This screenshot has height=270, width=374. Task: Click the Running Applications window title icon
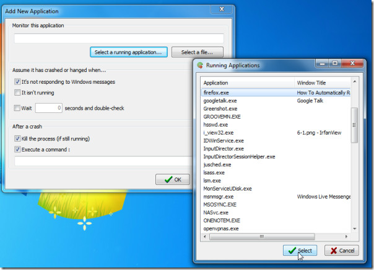point(200,65)
